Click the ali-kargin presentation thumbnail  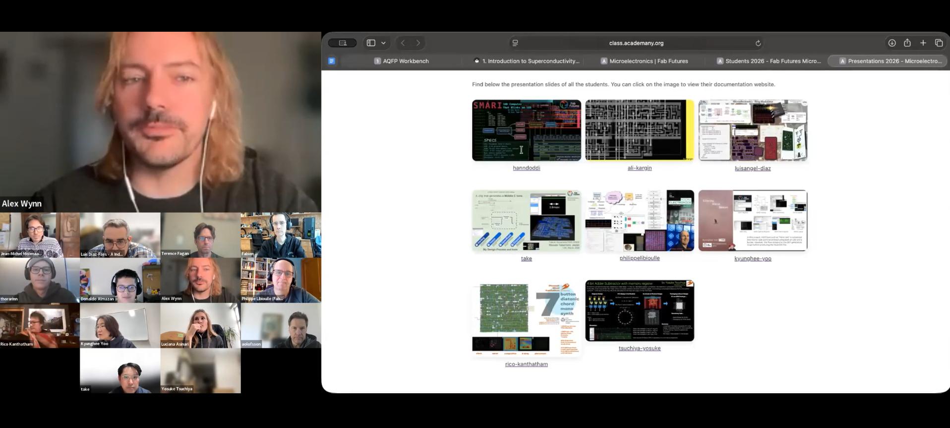[639, 130]
